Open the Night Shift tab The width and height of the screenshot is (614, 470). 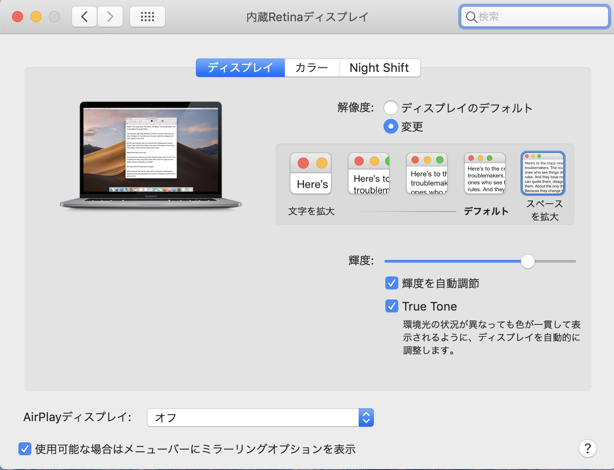(x=379, y=68)
